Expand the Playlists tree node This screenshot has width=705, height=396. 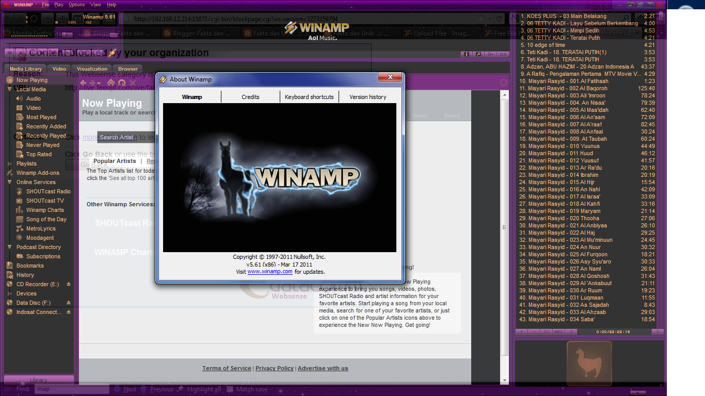point(9,163)
